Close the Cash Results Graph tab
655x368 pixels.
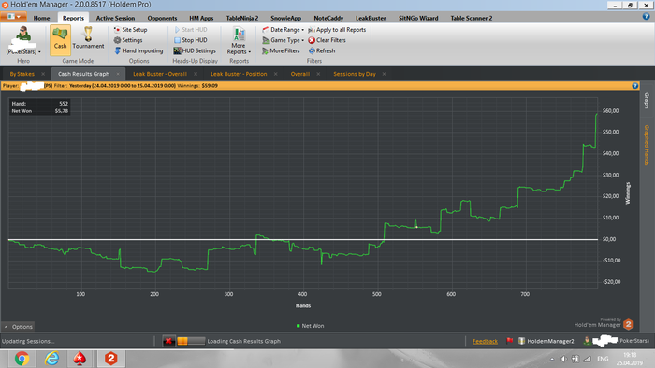point(118,74)
